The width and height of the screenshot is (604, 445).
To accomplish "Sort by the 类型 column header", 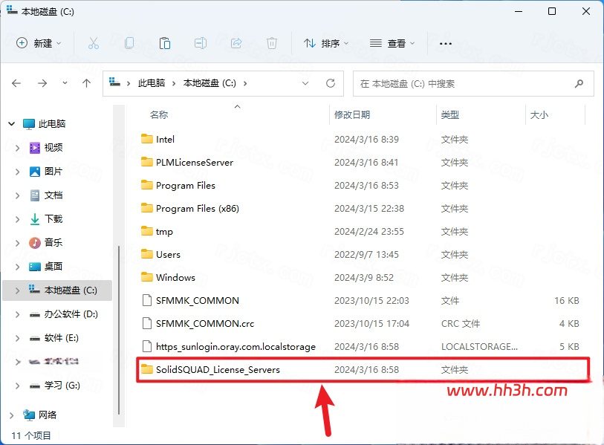I will 450,115.
